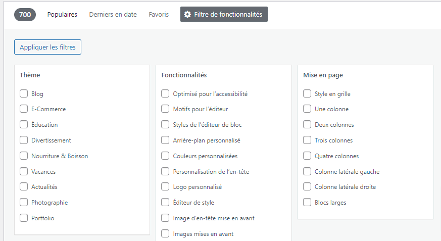Check the Couleurs personnalisées option
This screenshot has height=241, width=441.
pyautogui.click(x=165, y=156)
